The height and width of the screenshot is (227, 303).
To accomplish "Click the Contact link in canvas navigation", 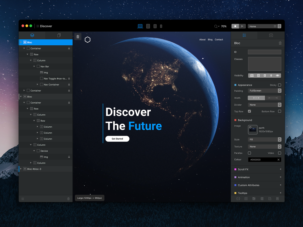I will click(x=219, y=40).
